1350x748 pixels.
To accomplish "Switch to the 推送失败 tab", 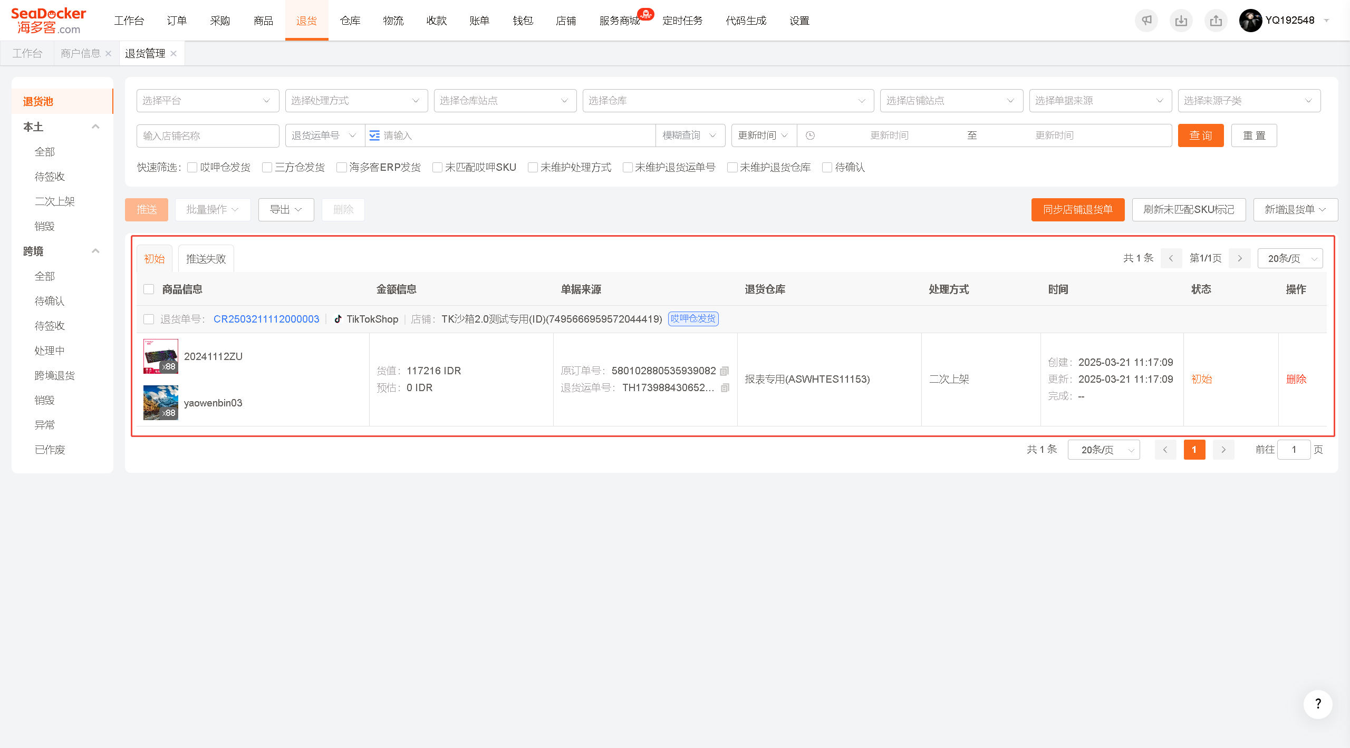I will (206, 258).
